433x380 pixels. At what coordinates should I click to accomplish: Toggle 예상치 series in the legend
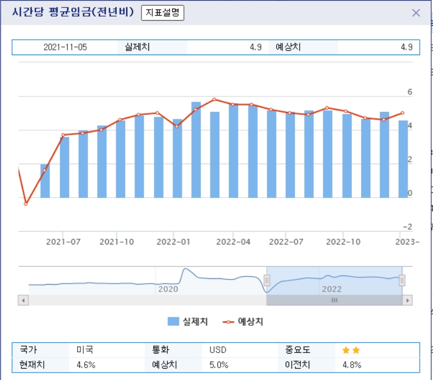pos(243,321)
